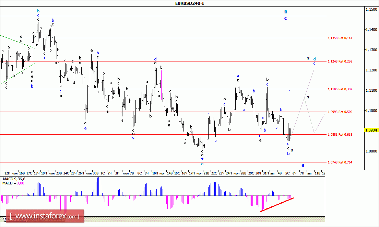Click the 1,1500 price axis label

pos(371,10)
